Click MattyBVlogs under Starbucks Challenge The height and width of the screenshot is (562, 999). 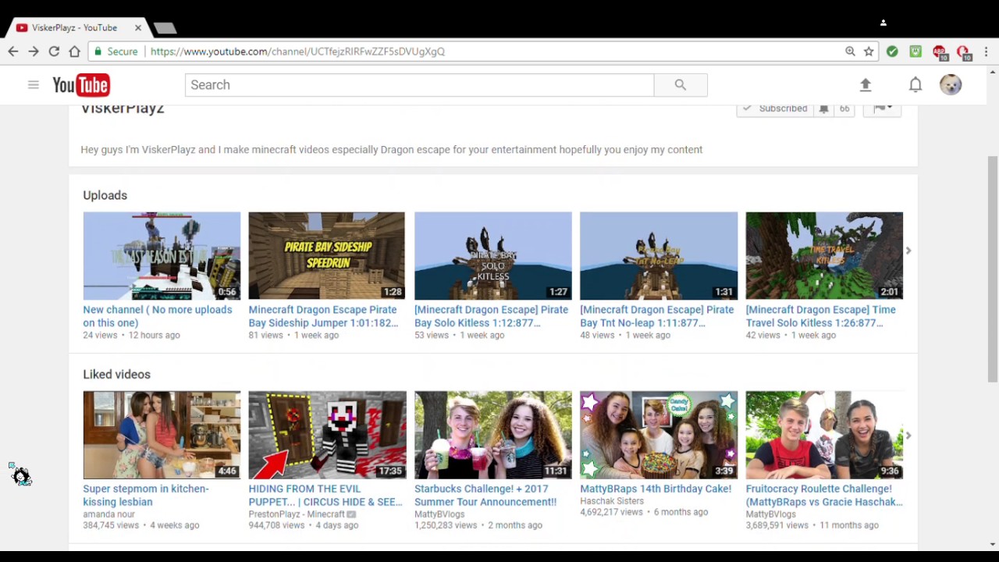tap(439, 514)
